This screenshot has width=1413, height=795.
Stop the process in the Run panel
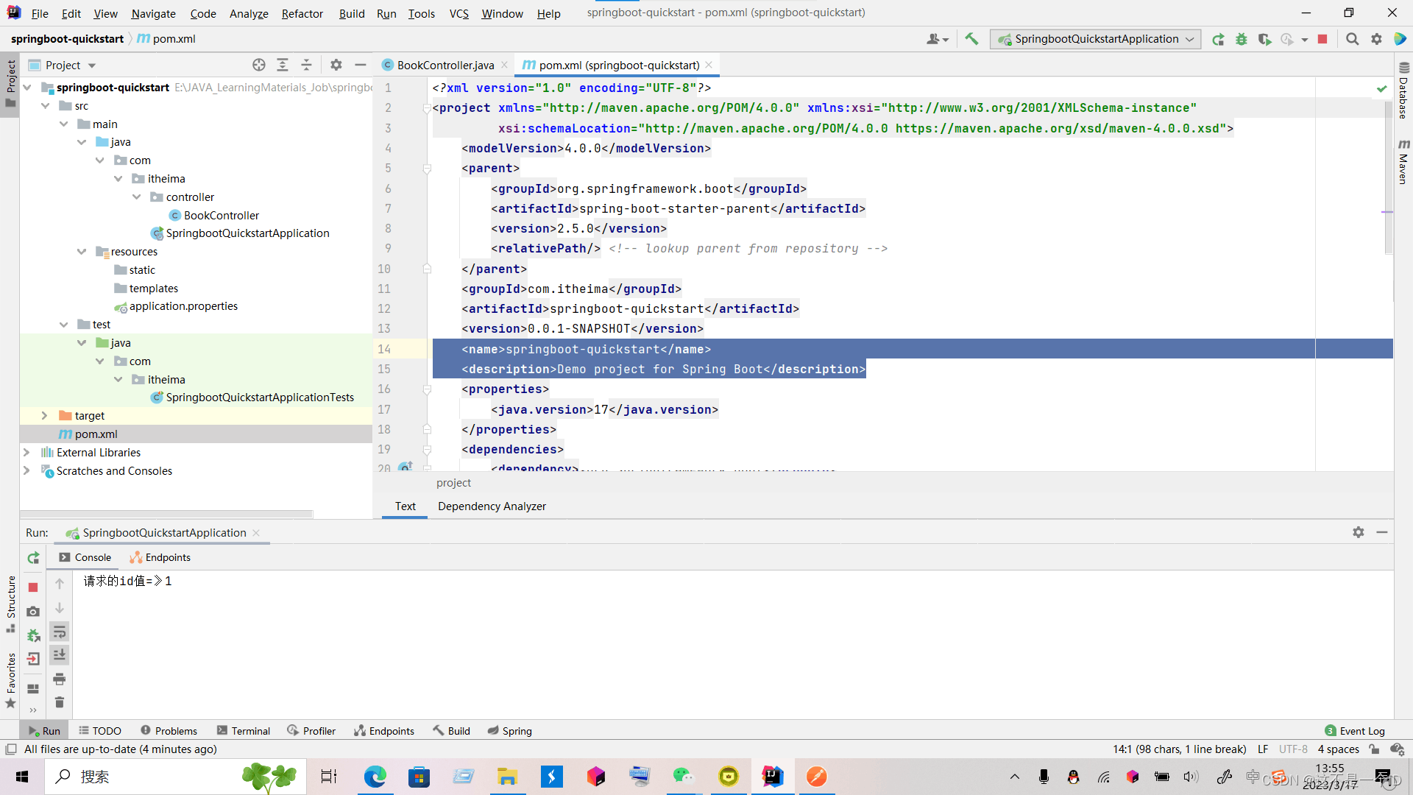click(x=33, y=587)
